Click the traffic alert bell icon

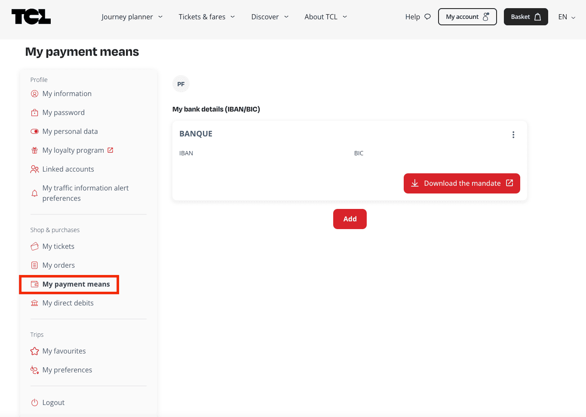pos(35,193)
